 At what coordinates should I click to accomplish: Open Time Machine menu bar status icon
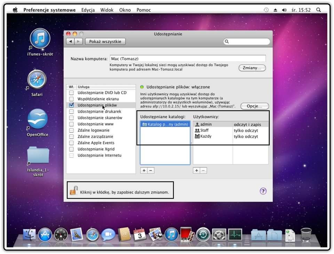click(x=266, y=10)
